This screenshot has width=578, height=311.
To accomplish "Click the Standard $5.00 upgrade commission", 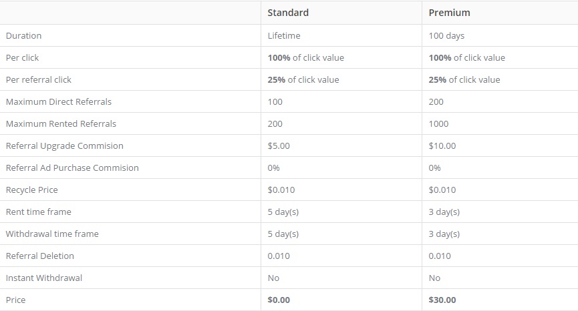I will [x=279, y=145].
